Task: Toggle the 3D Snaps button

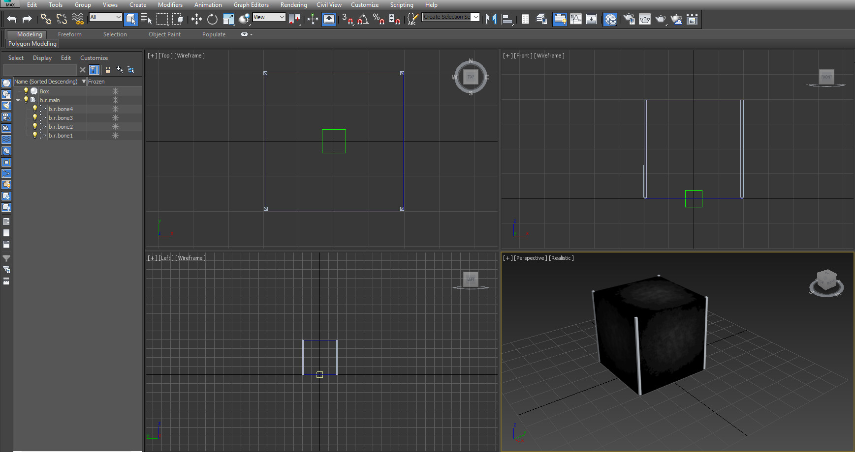Action: click(348, 19)
